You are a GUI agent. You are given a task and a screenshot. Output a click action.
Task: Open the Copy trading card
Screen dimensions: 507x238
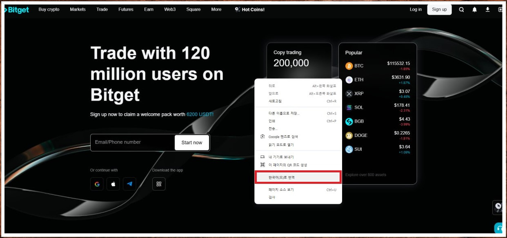[x=299, y=60]
